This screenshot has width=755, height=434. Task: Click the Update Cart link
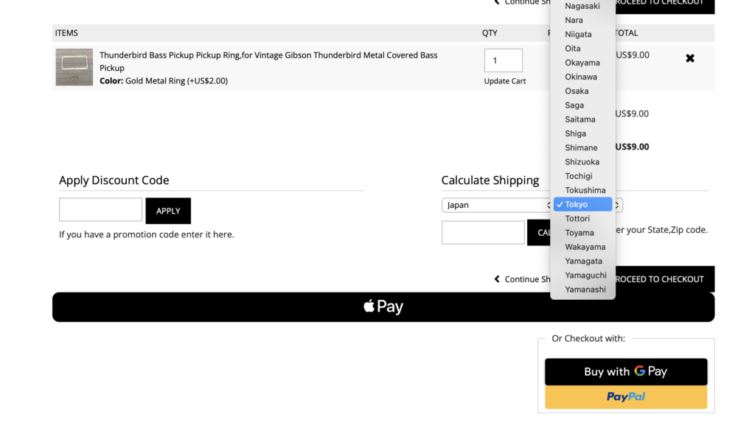504,81
